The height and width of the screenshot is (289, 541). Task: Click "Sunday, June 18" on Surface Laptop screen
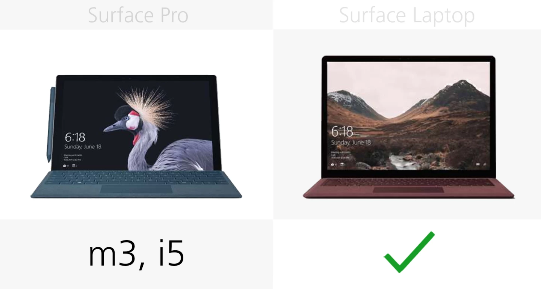(x=351, y=142)
